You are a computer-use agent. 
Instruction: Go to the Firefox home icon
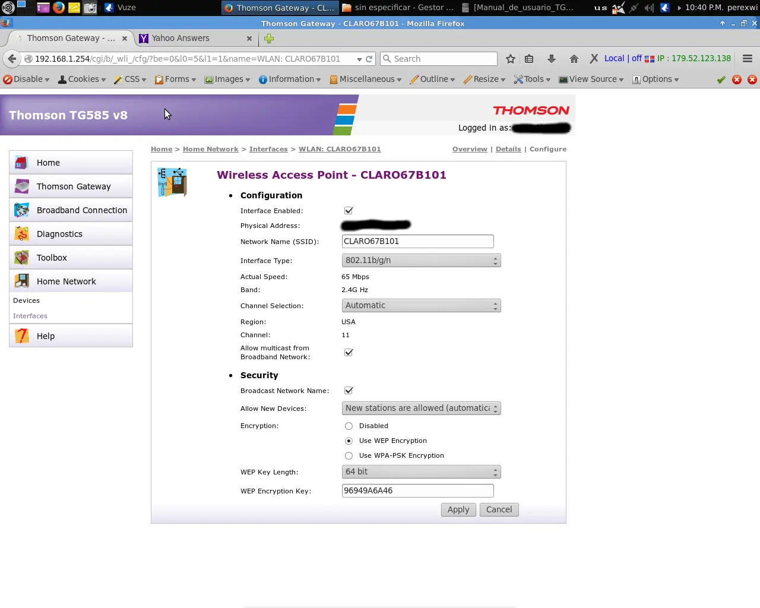574,59
